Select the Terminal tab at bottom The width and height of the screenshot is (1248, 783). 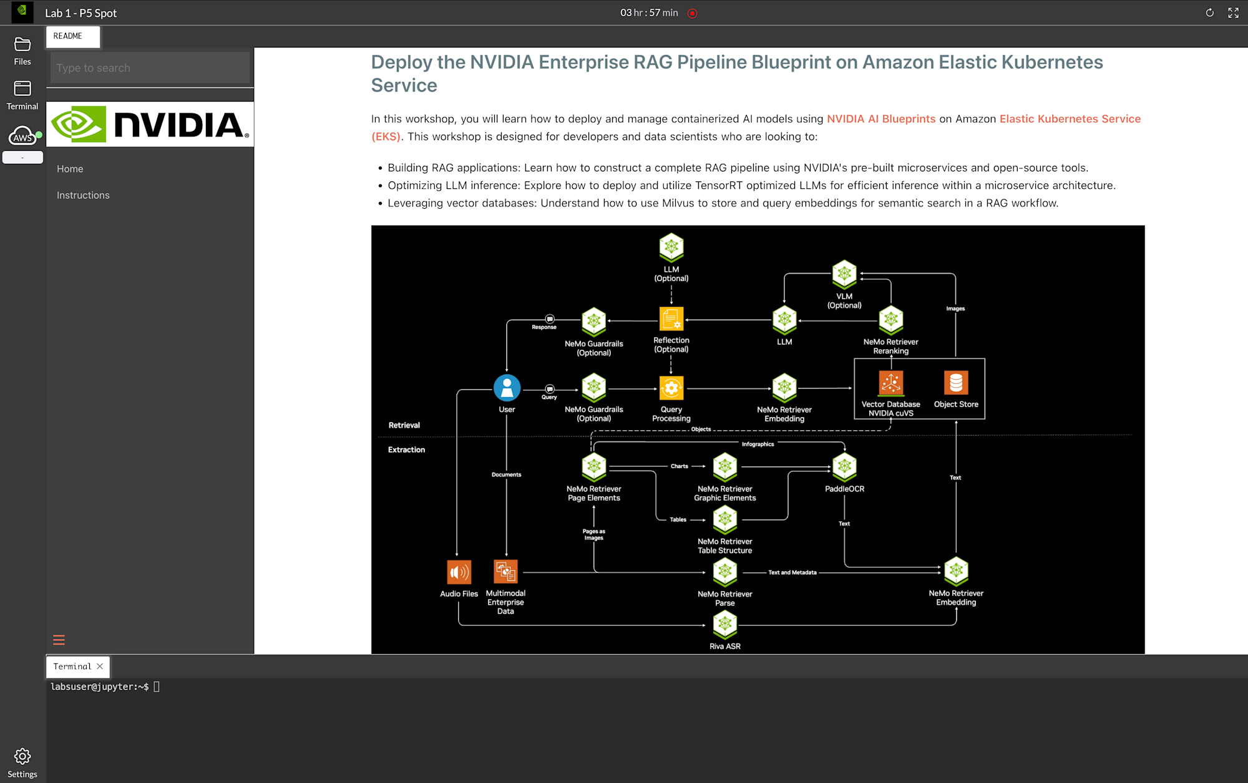point(72,666)
